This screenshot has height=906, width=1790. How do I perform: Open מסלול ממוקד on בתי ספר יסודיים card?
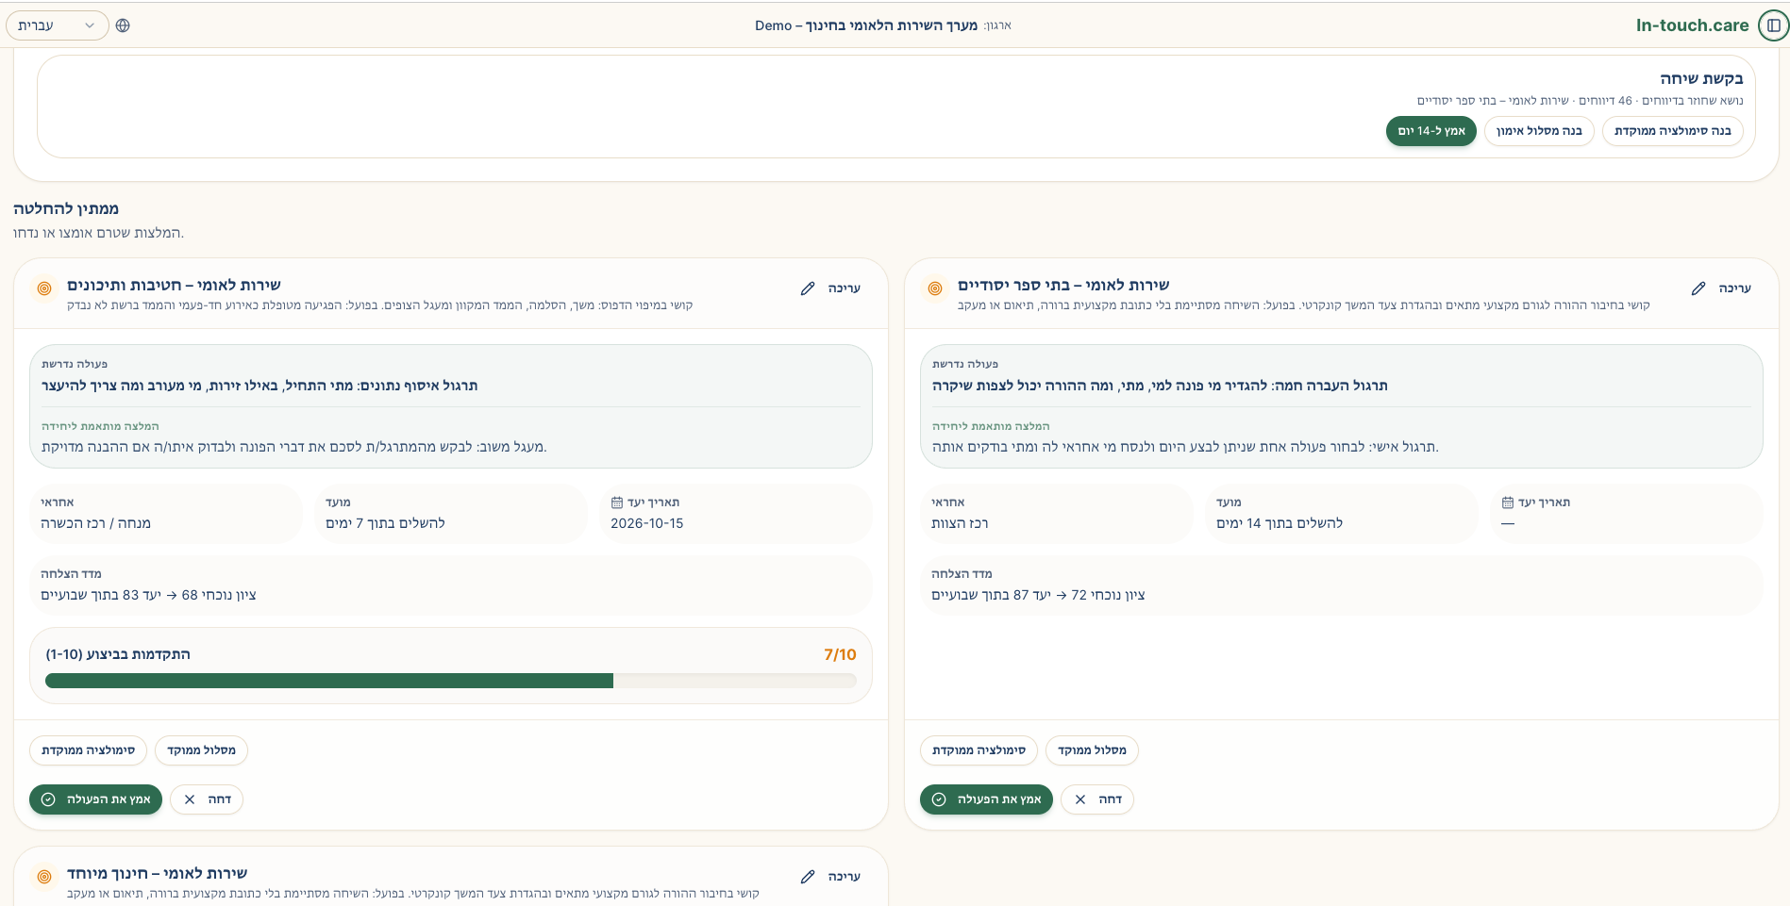pyautogui.click(x=1092, y=750)
